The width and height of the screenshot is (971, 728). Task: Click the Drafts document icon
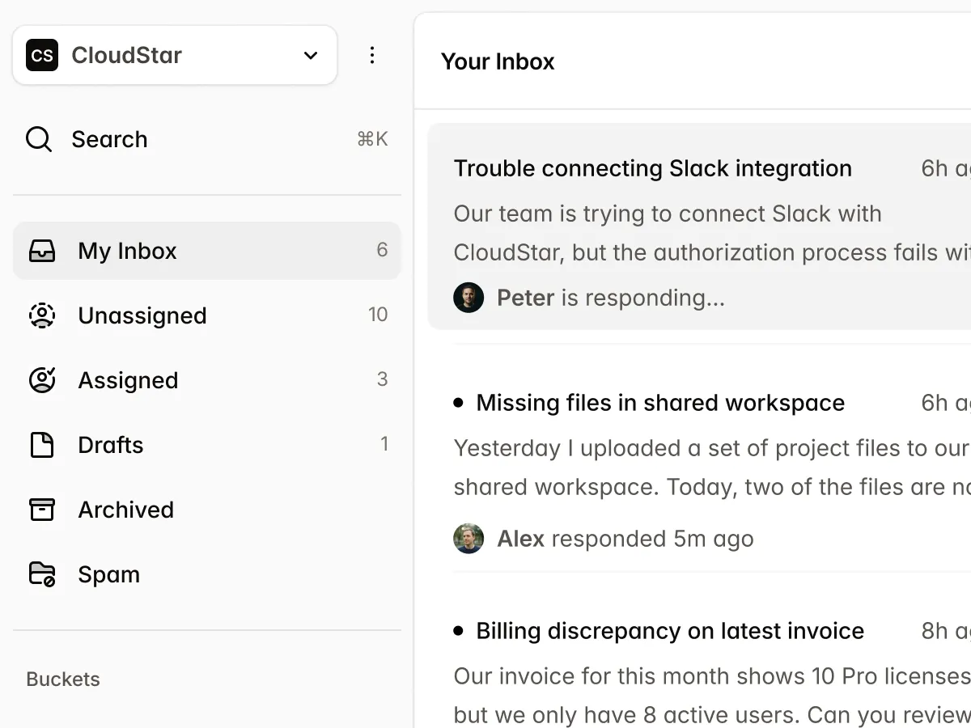tap(42, 445)
